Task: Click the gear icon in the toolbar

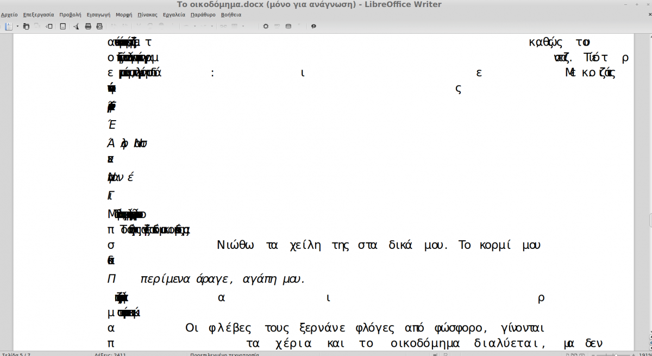Action: click(266, 26)
